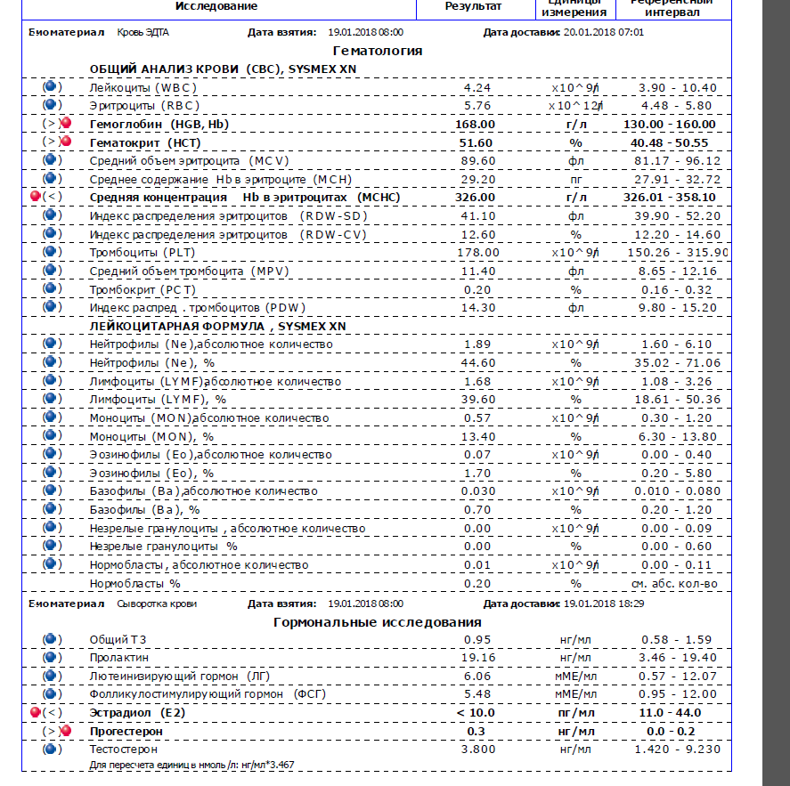
Task: Click red indicator next to Гемоглобин (HGB, Hb)
Action: pos(65,124)
